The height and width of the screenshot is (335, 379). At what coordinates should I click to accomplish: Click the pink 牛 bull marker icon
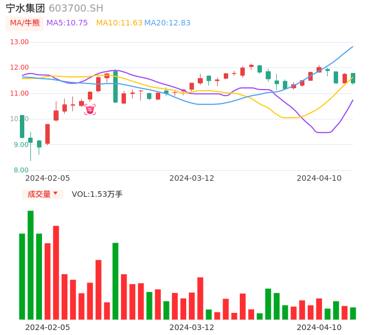(90, 110)
